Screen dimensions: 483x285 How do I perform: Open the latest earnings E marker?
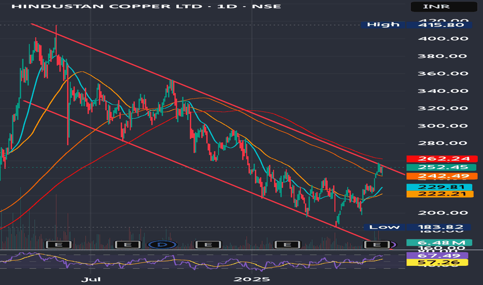point(377,245)
